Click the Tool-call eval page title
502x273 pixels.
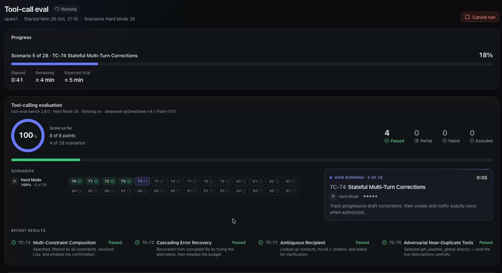pos(26,9)
